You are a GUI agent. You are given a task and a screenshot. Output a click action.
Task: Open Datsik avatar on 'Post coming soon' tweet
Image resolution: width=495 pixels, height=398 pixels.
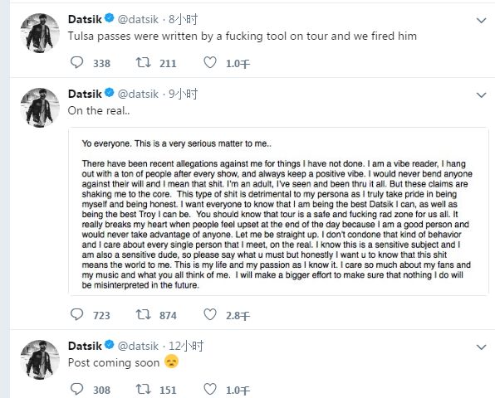pyautogui.click(x=40, y=360)
